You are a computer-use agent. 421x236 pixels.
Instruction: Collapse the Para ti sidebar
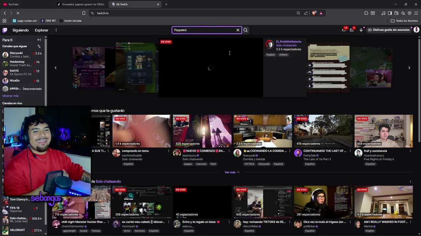(39, 40)
